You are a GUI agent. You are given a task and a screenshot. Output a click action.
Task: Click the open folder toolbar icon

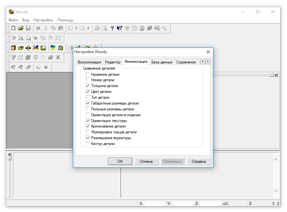pos(21,28)
